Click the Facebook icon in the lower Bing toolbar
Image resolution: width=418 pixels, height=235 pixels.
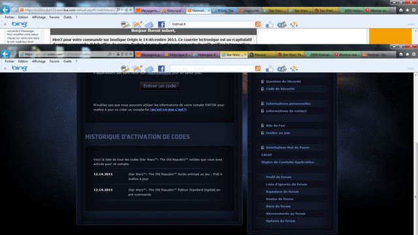click(161, 69)
